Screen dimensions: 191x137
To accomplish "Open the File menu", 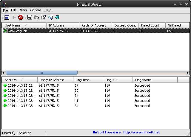I will (x=5, y=10).
